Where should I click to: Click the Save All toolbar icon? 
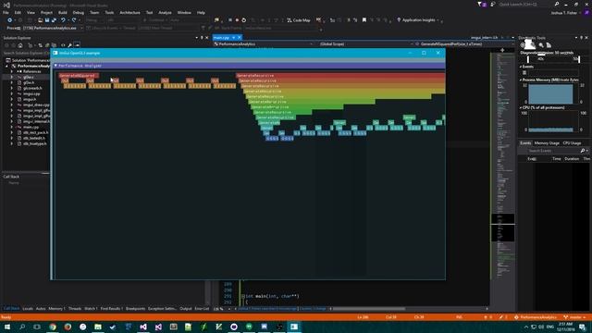(54, 20)
